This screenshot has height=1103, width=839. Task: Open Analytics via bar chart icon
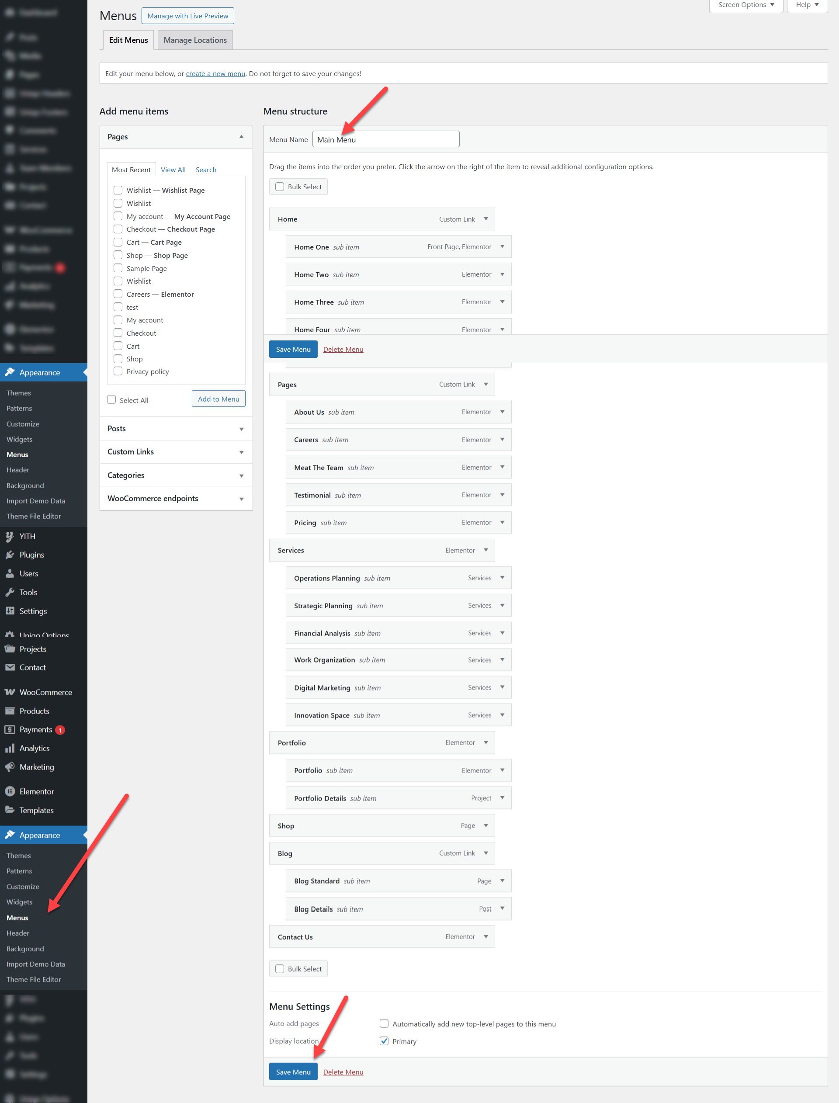(x=10, y=748)
